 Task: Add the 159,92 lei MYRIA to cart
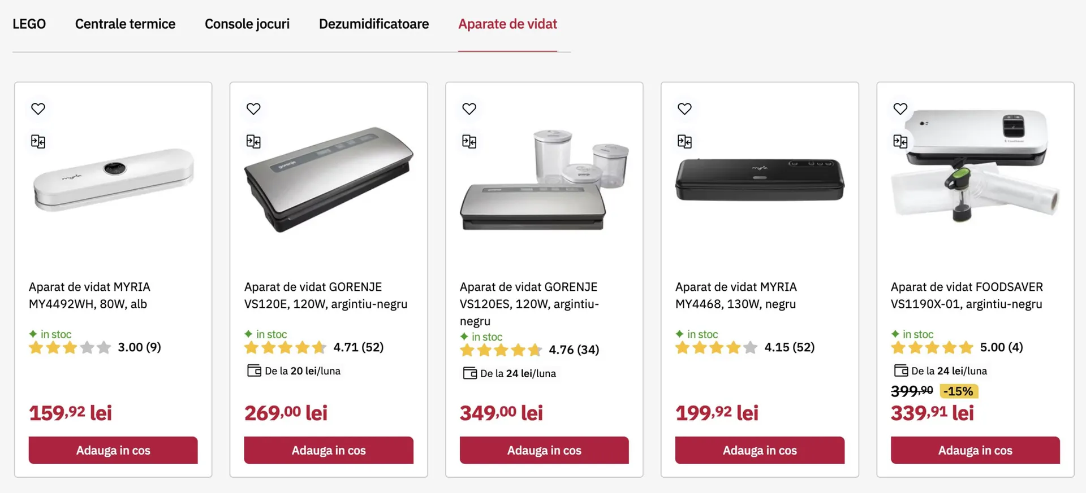[113, 450]
